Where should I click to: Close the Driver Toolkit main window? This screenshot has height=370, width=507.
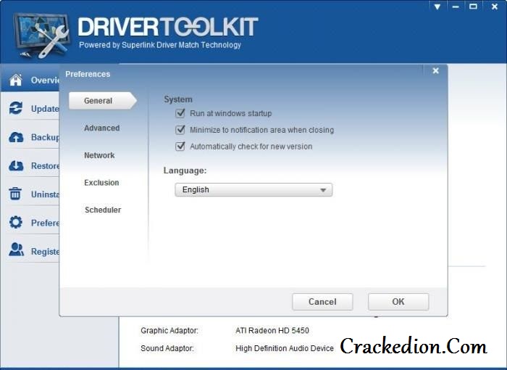tap(495, 7)
